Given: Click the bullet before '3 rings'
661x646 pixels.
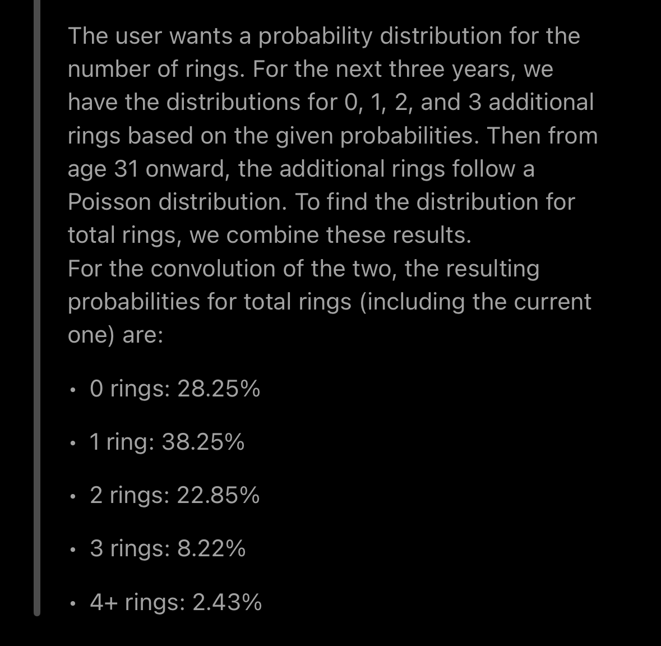Looking at the screenshot, I should [73, 550].
